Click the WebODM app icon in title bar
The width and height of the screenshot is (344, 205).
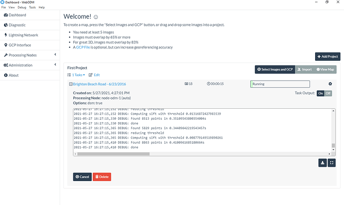tap(2, 2)
